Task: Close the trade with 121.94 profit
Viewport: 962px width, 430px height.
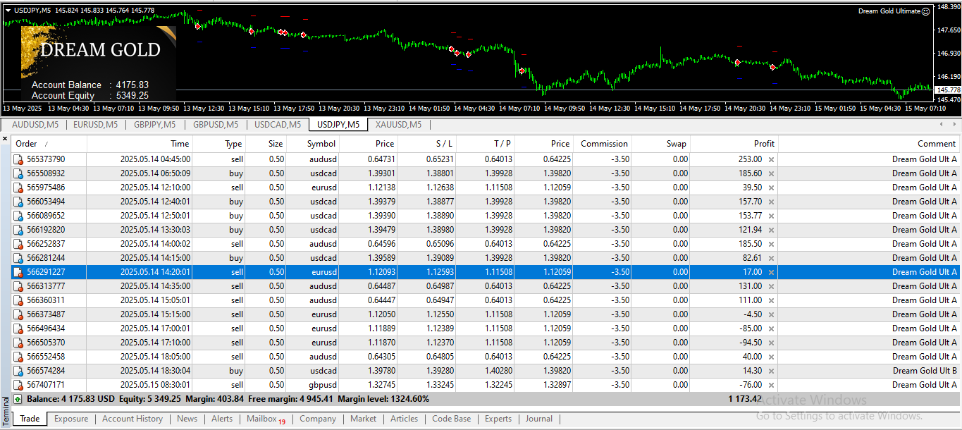Action: pos(771,230)
